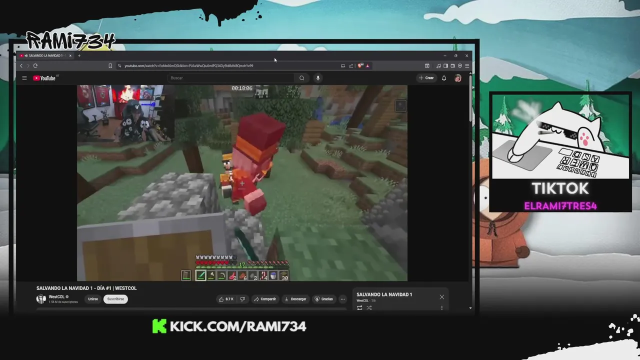Click the media music note toolbar icon
The width and height of the screenshot is (640, 360).
click(x=438, y=65)
